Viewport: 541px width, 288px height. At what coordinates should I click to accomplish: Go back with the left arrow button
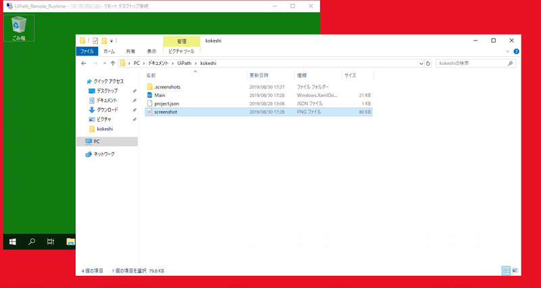(83, 64)
